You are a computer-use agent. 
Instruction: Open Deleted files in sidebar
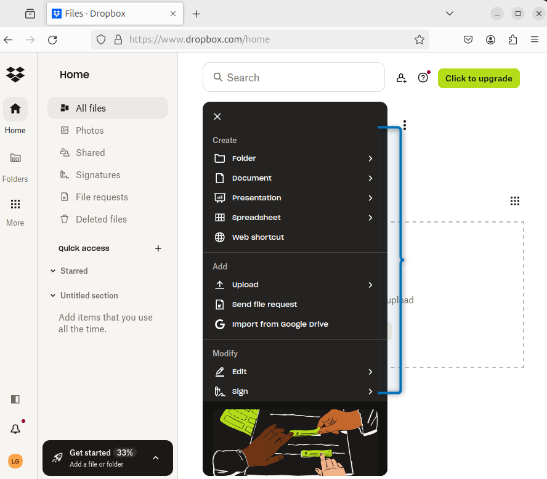(x=101, y=219)
